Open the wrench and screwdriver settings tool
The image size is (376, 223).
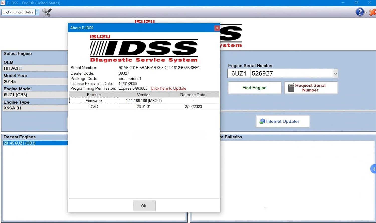[47, 12]
